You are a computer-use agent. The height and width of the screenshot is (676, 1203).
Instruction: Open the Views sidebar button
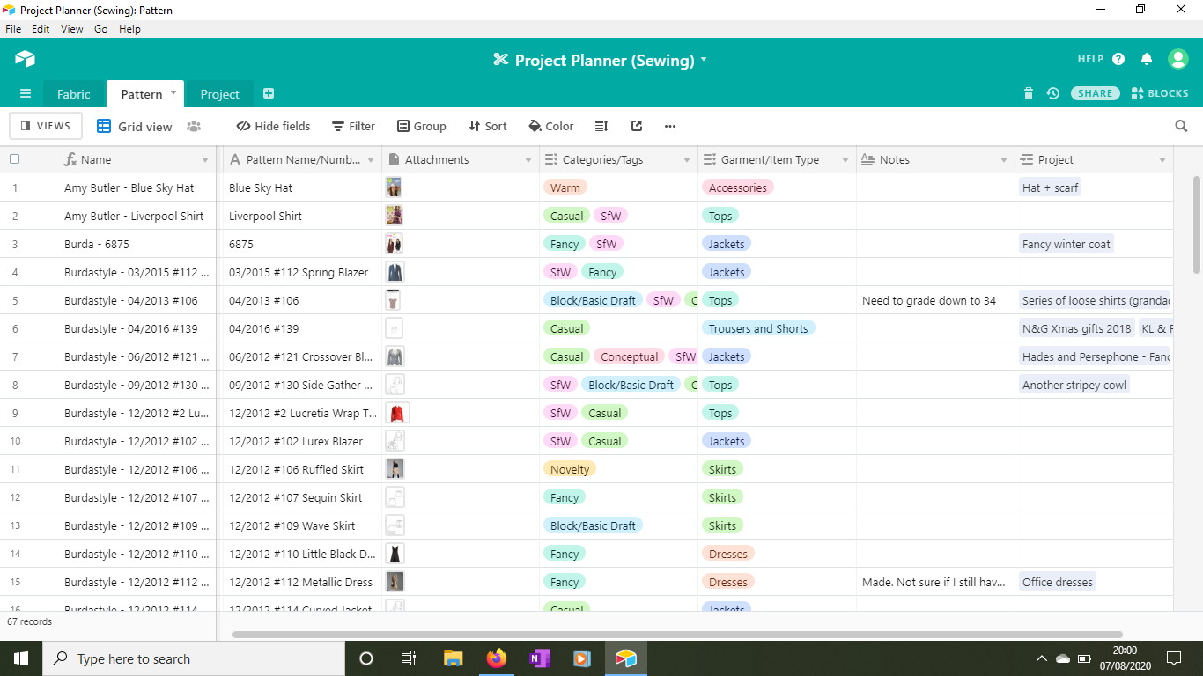coord(46,126)
